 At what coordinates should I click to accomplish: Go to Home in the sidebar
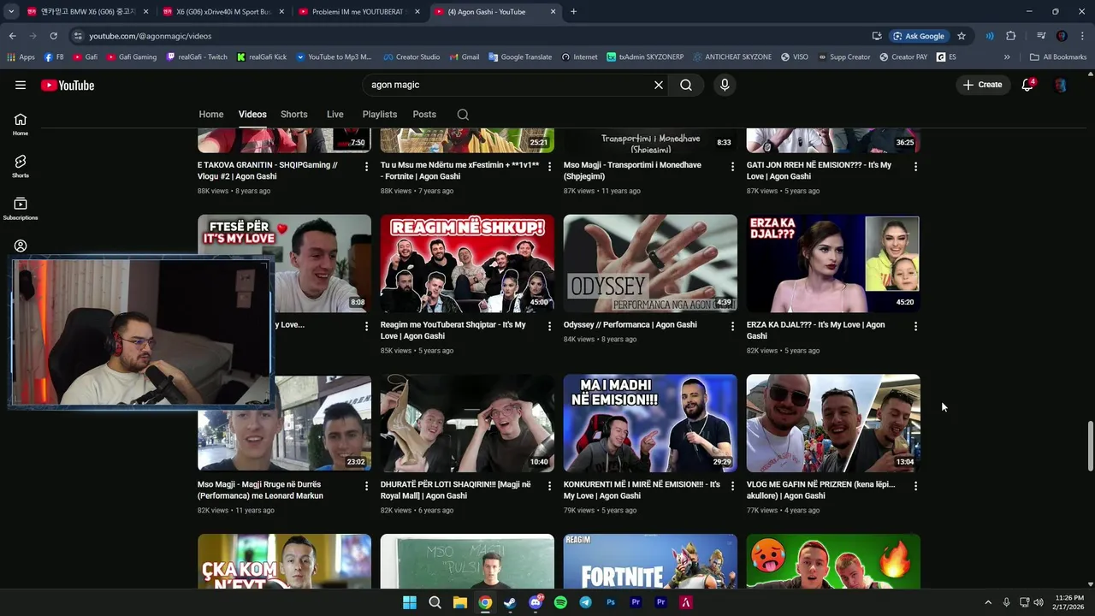(21, 125)
